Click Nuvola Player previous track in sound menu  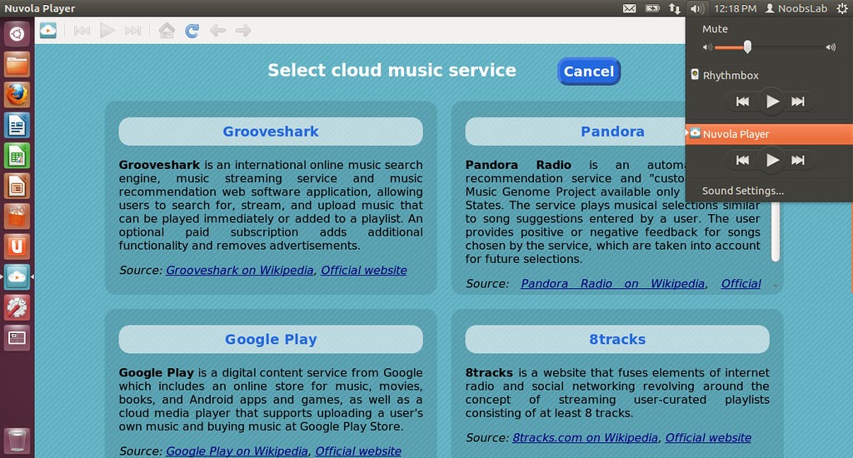point(742,160)
